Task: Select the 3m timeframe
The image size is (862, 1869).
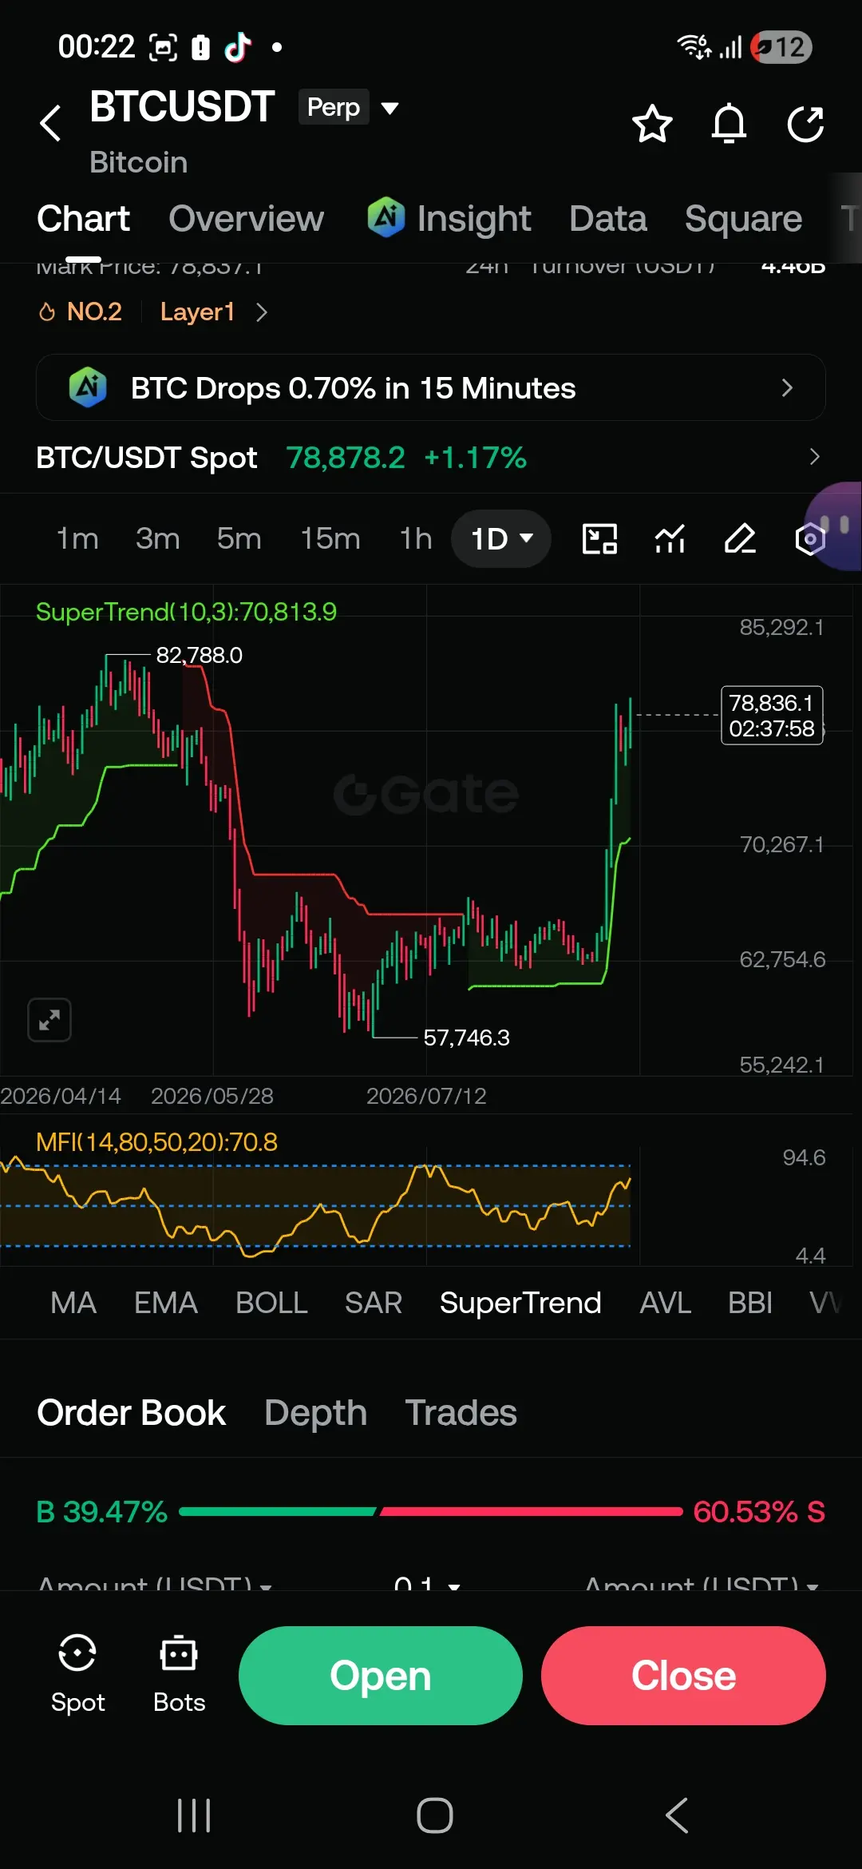Action: click(157, 538)
